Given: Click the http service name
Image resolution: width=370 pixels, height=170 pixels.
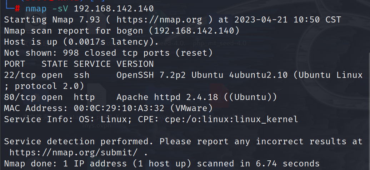Looking at the screenshot, I should pos(84,97).
